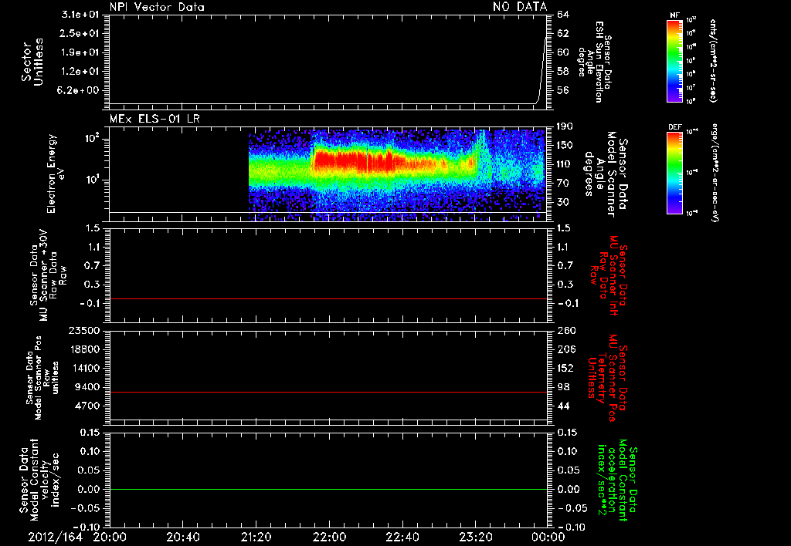Select the 'ESH Sun Elevation Angle' axis title
Viewport: 791px width, 546px height.
coord(595,62)
